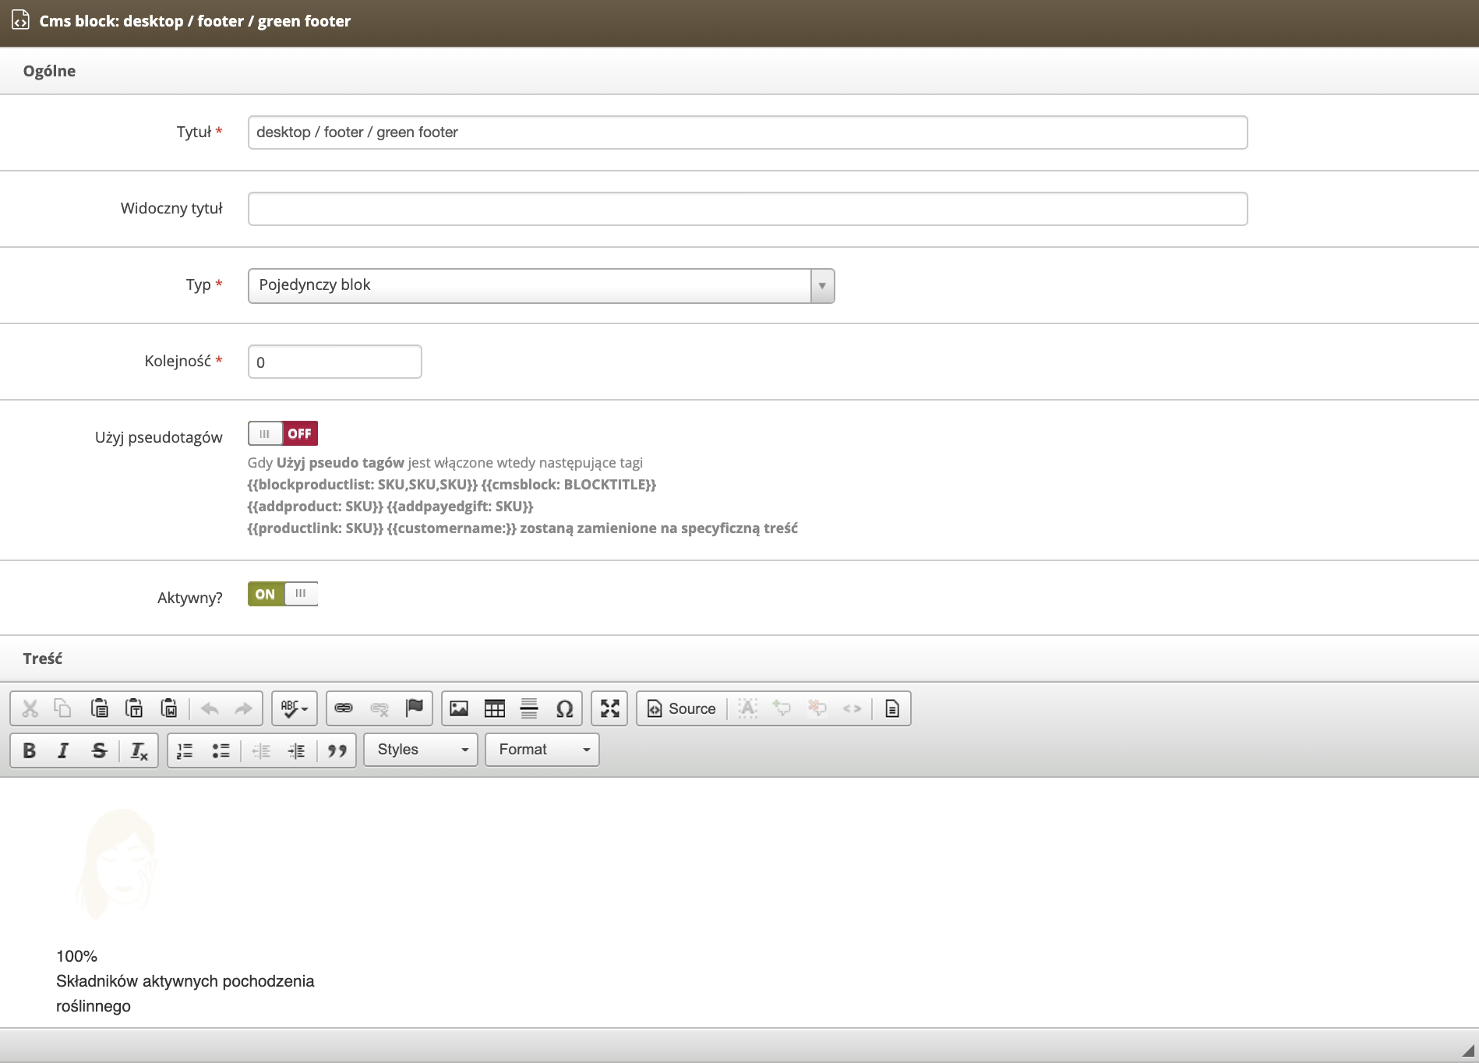Focus the Tytuł input field
This screenshot has height=1063, width=1479.
click(747, 132)
